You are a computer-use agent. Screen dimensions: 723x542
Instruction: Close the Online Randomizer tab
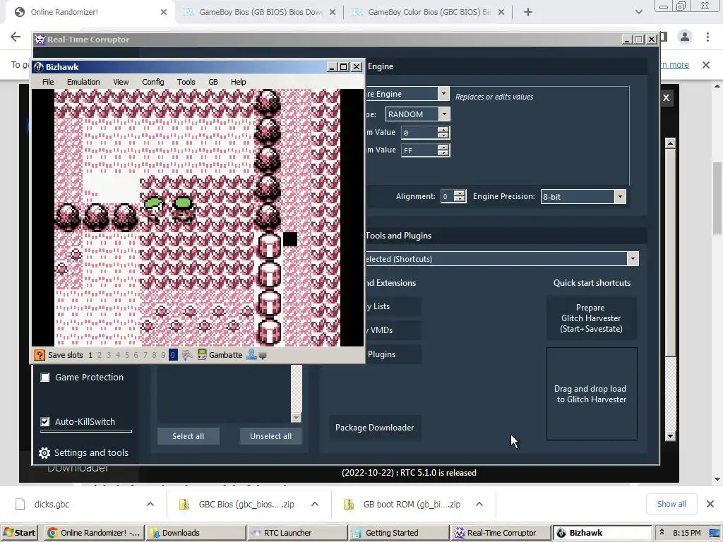[164, 12]
